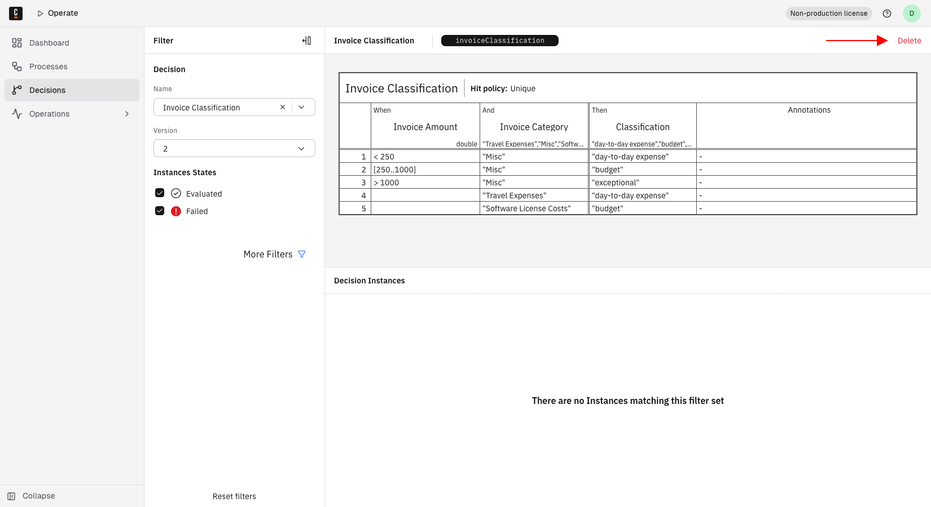Screen dimensions: 931x507
Task: Open the Version dropdown
Action: (x=234, y=149)
